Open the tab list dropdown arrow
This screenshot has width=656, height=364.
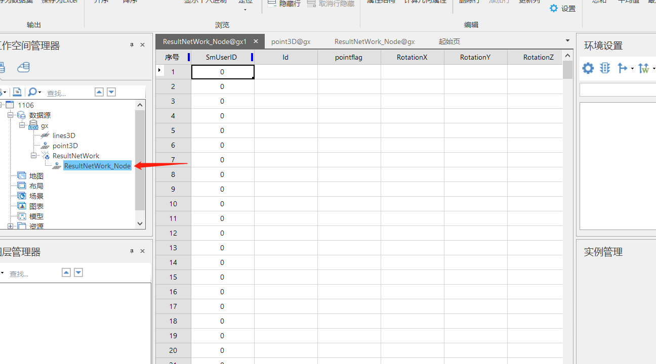pos(567,40)
